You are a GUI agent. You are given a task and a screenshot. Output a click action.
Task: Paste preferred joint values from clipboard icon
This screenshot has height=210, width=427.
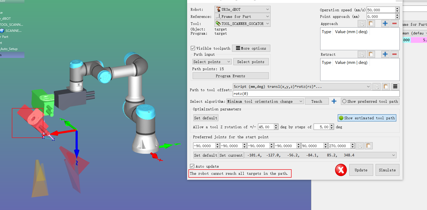(368, 146)
